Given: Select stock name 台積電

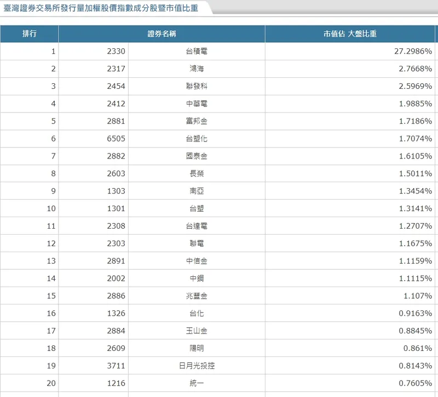Looking at the screenshot, I should pos(197,51).
